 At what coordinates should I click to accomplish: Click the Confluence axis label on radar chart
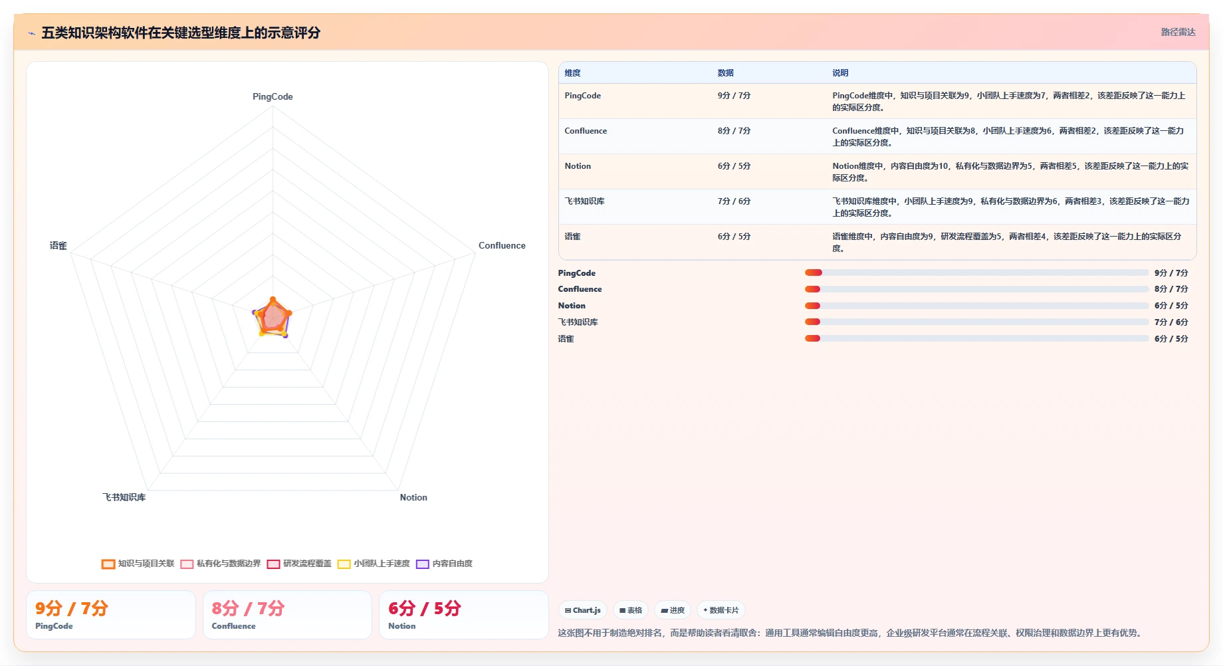[502, 246]
